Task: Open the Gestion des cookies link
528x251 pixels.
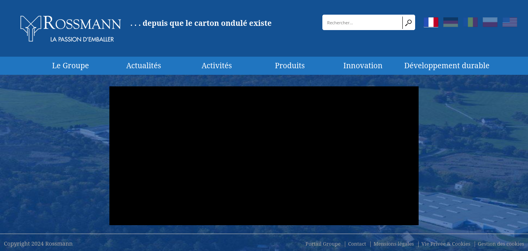Action: (x=501, y=244)
